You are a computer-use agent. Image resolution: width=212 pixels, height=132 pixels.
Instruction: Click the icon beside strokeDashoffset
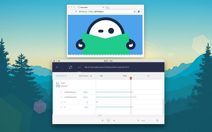click(x=61, y=97)
